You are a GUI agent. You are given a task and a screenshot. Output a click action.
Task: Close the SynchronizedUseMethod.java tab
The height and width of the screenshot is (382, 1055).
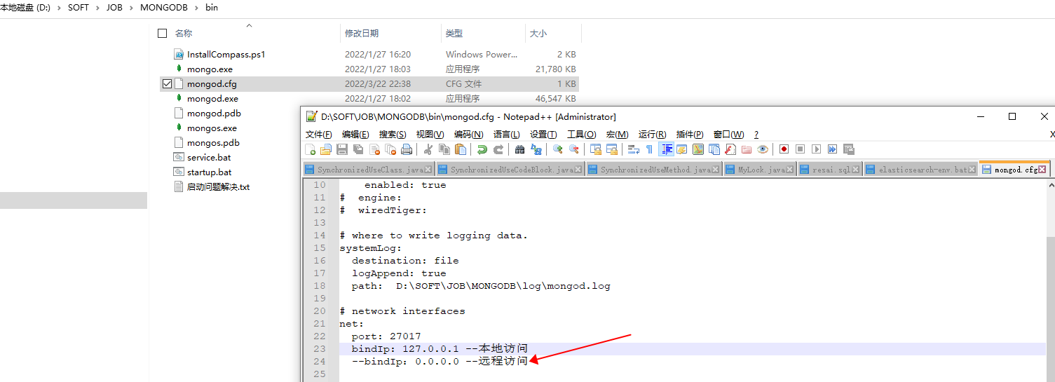[716, 170]
